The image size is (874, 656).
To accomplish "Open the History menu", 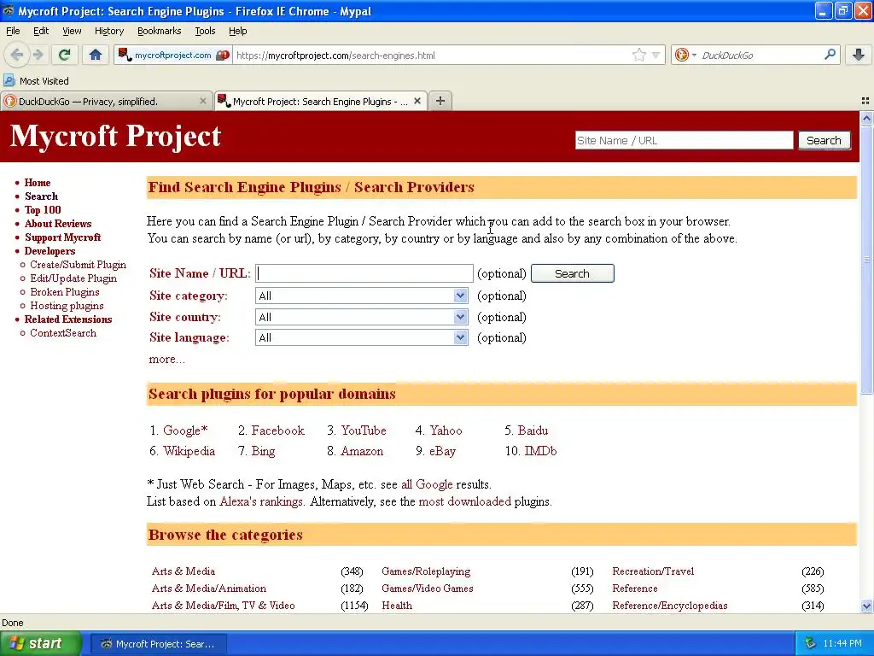I will [108, 31].
